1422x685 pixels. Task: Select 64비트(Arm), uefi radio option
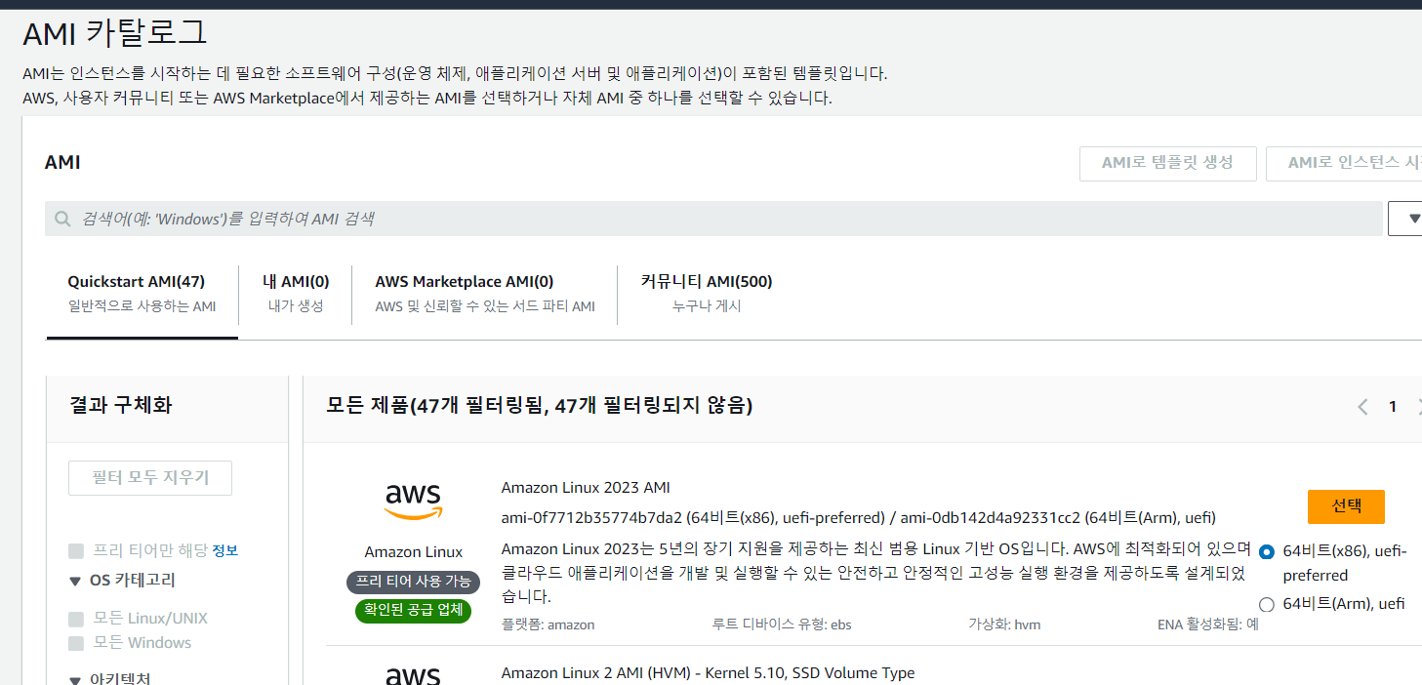[1267, 604]
